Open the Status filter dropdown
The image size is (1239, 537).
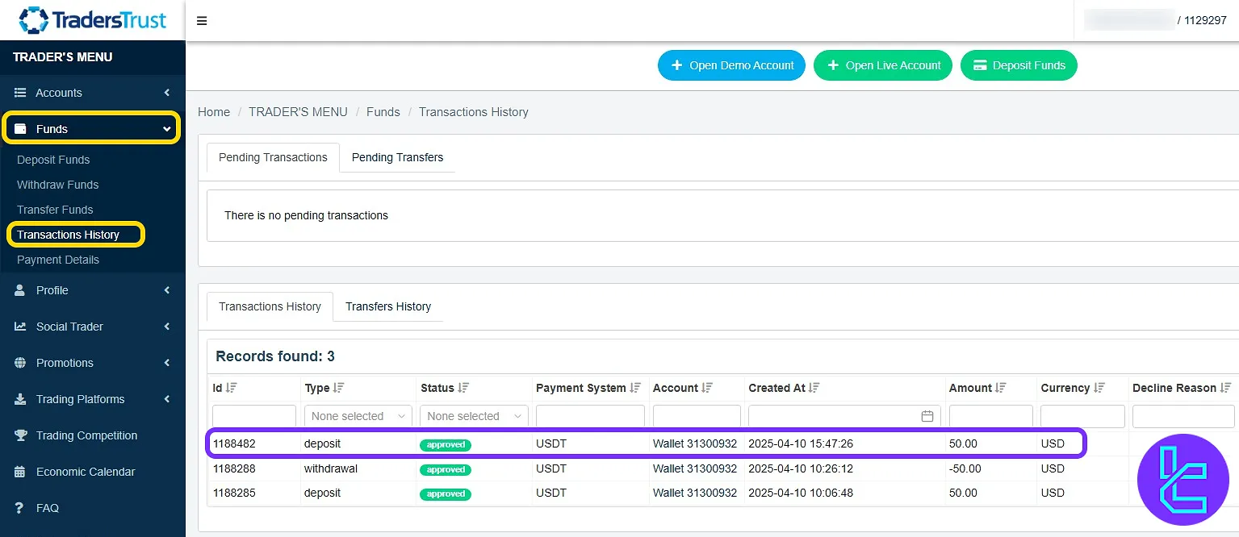(x=475, y=416)
